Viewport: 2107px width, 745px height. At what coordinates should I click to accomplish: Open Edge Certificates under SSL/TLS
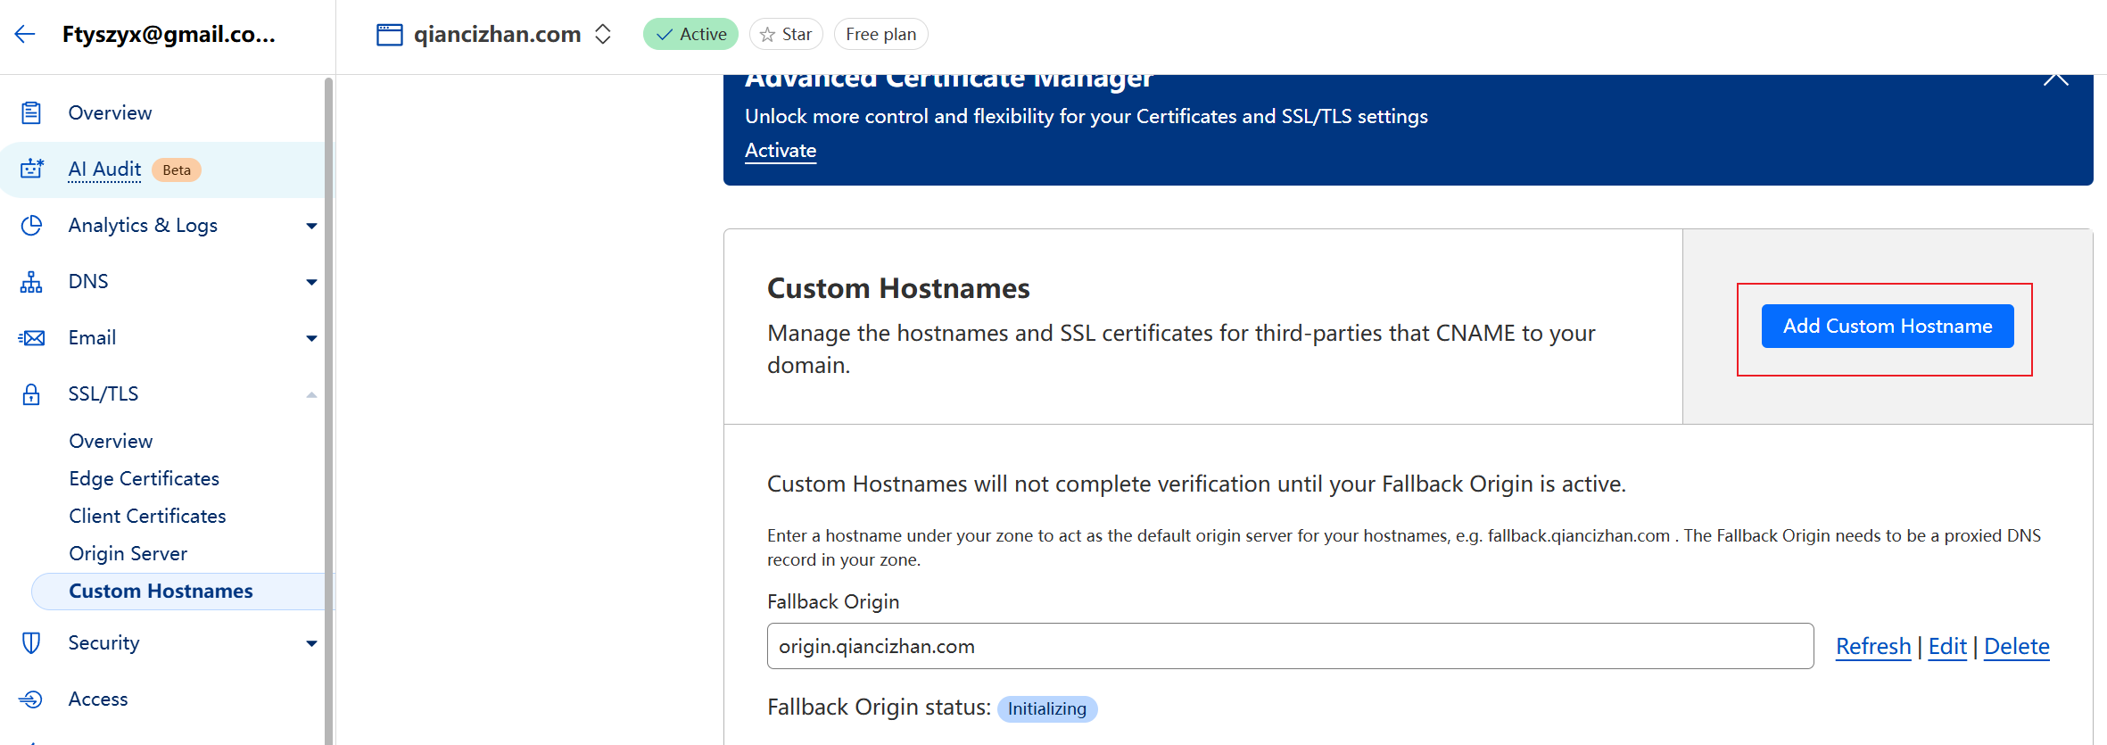(144, 478)
